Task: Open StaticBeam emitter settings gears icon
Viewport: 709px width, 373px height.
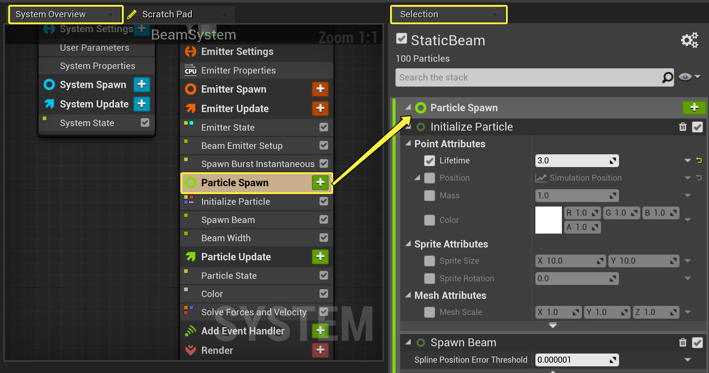Action: coord(689,40)
